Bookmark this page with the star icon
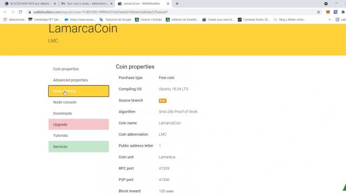The image size is (346, 194). point(318,12)
